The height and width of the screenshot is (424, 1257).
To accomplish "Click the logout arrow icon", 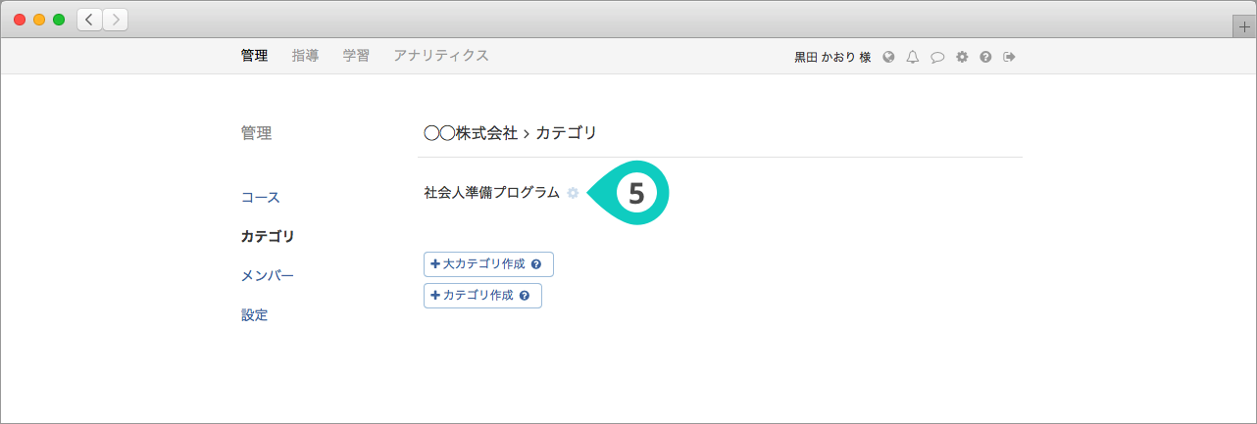I will pyautogui.click(x=1009, y=57).
